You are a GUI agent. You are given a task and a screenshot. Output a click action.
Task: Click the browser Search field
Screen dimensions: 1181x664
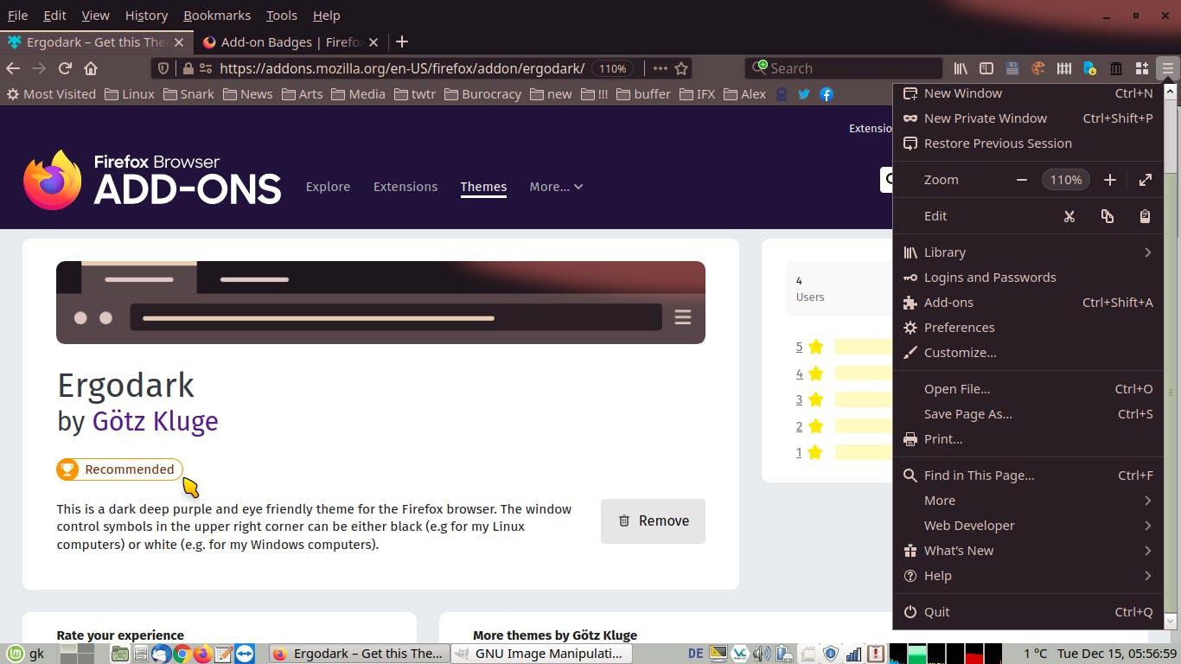tap(843, 68)
